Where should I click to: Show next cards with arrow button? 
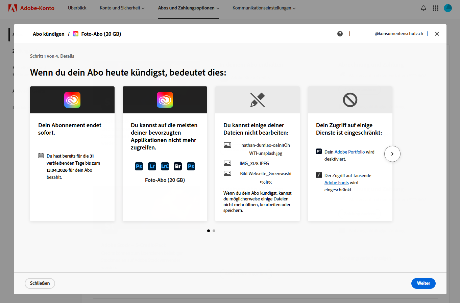click(392, 154)
